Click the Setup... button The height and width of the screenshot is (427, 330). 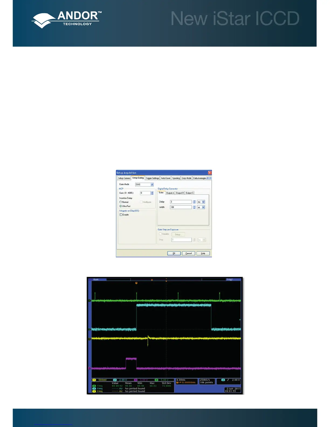pyautogui.click(x=178, y=235)
